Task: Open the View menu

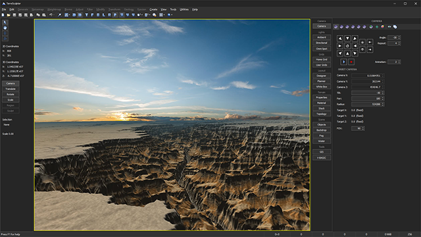Action: point(164,9)
